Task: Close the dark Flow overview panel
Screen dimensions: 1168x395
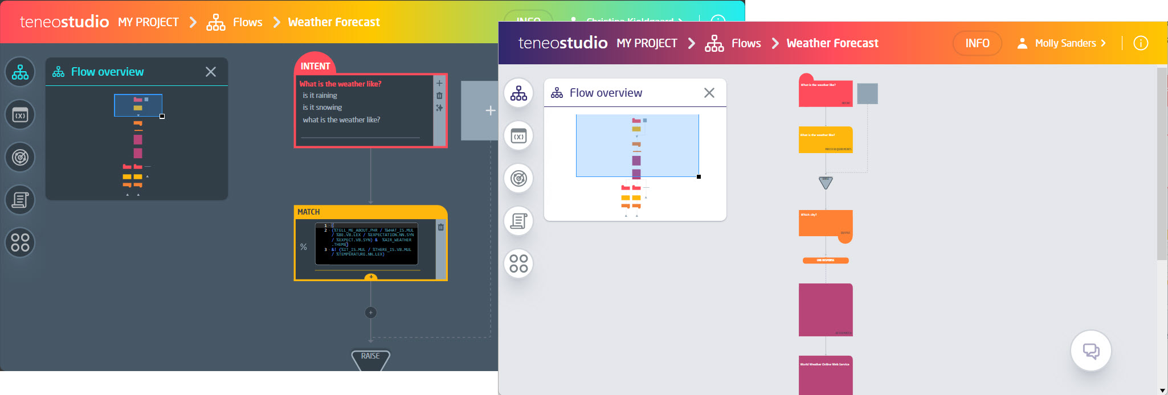Action: tap(211, 72)
